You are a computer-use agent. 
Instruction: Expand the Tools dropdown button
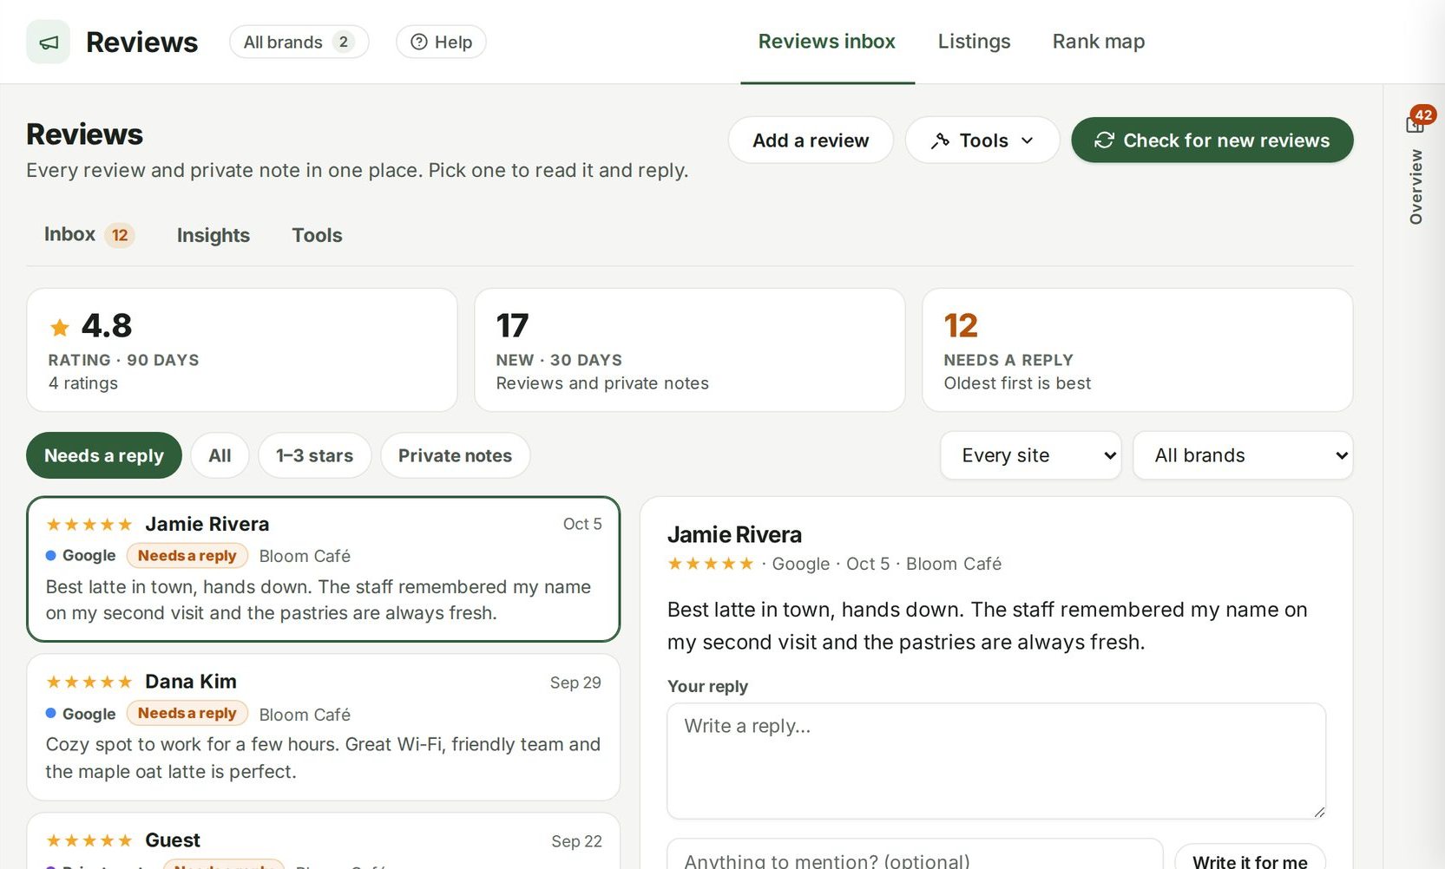pyautogui.click(x=982, y=140)
